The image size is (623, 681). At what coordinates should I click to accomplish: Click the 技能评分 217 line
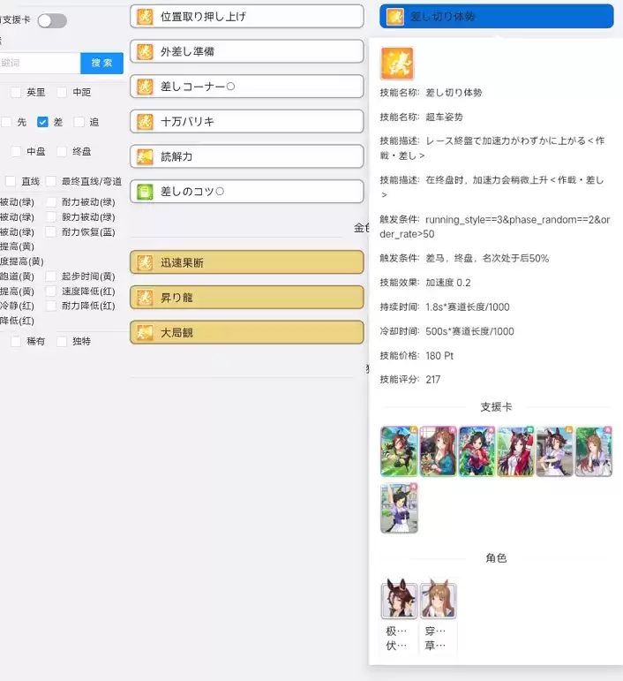pyautogui.click(x=410, y=380)
